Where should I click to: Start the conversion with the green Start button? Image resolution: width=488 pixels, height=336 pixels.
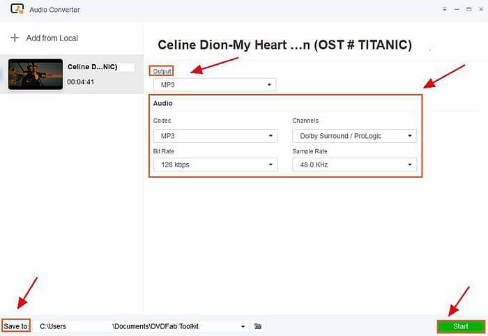[x=461, y=326]
